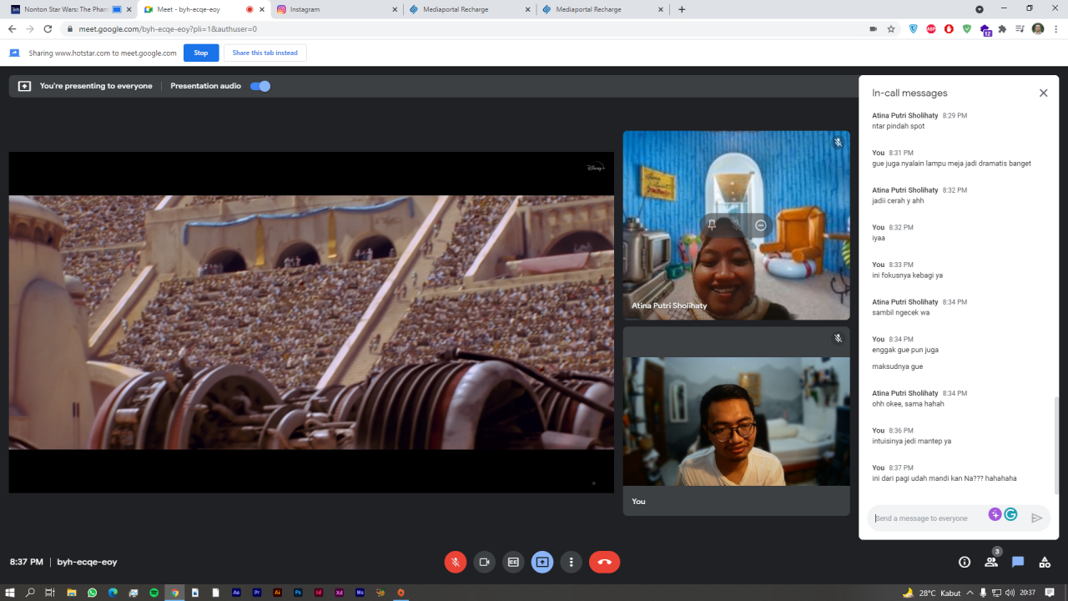1068x601 pixels.
Task: Turn on captions in the call
Action: click(513, 562)
